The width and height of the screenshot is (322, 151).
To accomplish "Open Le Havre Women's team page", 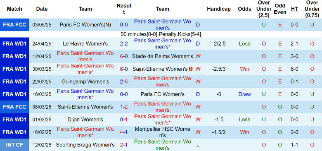I will (x=85, y=43).
